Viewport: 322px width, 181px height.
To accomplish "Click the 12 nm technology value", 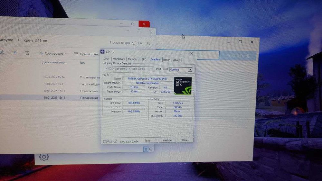I will pos(134,91).
